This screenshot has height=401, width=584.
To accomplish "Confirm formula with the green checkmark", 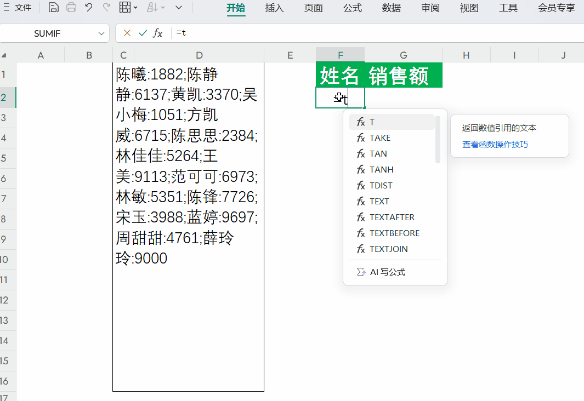I will pyautogui.click(x=143, y=33).
